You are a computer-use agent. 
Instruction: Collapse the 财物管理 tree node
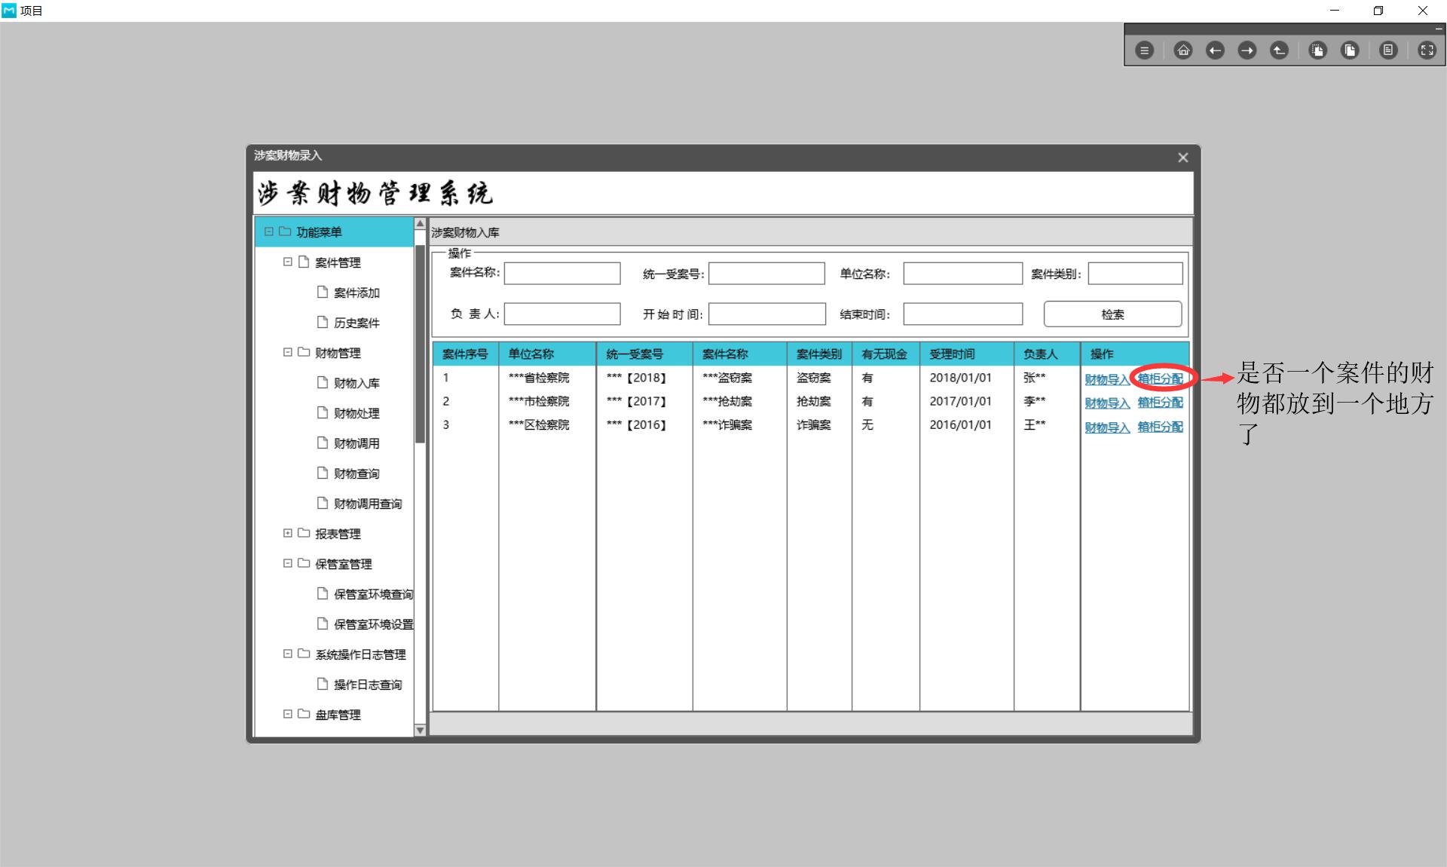pyautogui.click(x=287, y=352)
